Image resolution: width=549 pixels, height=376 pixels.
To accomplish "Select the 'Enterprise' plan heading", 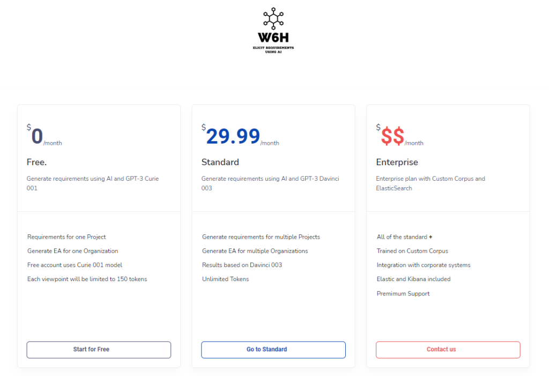I will pyautogui.click(x=397, y=162).
